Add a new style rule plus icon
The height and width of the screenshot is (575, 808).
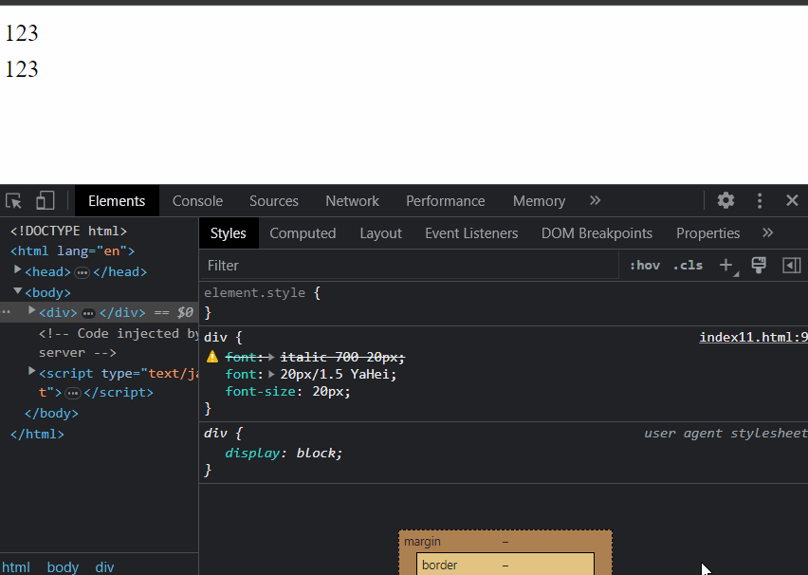(726, 265)
